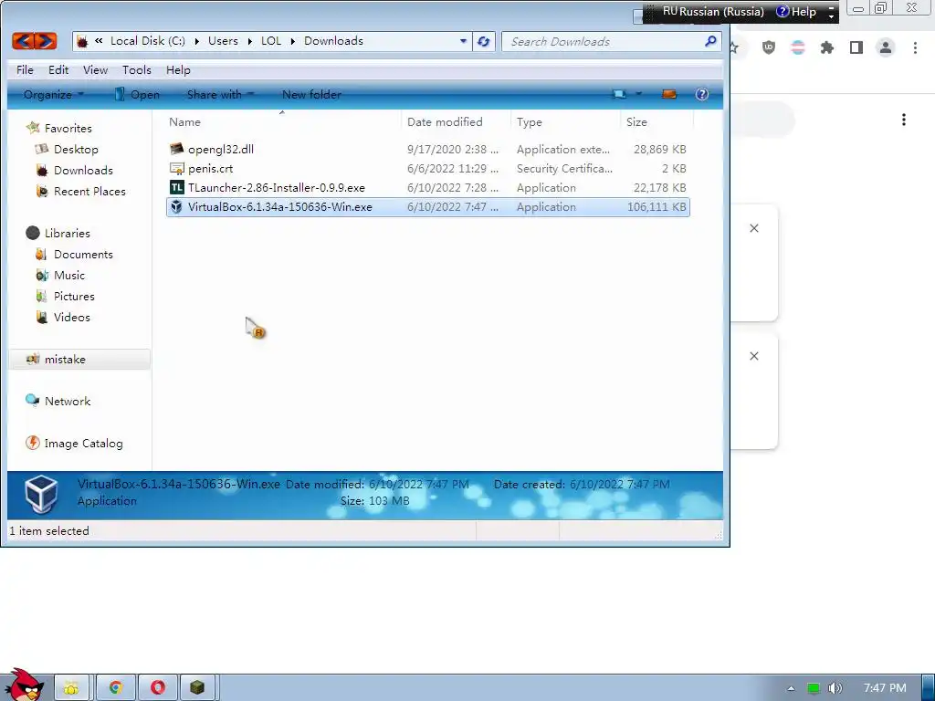
Task: Expand the LOL breadcrumb arrow
Action: pos(293,41)
